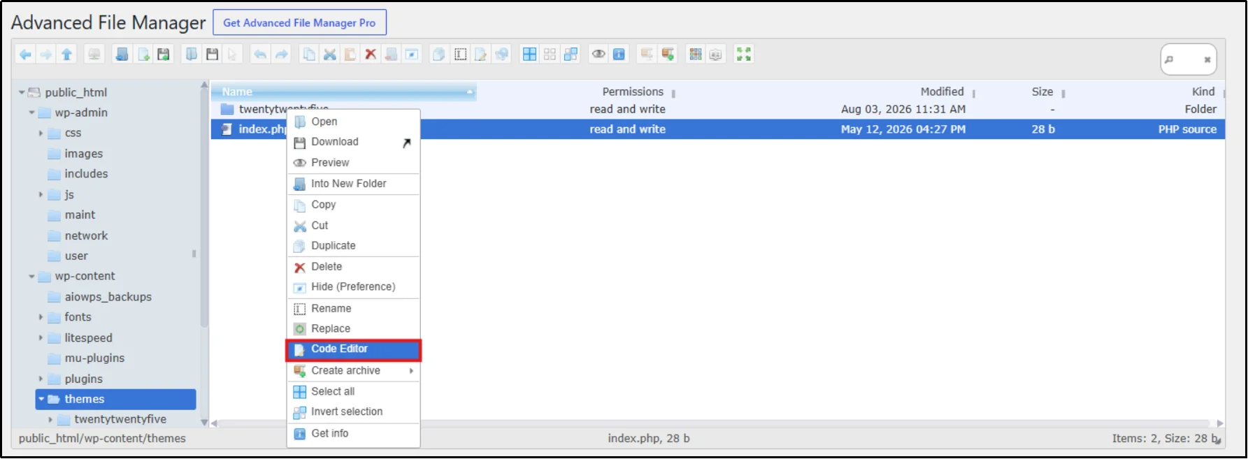Viewport: 1248px width, 459px height.
Task: Sort by the Permissions column header
Action: [633, 92]
